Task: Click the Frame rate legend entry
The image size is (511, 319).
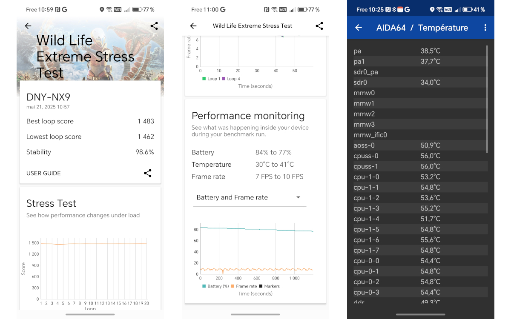Action: (x=244, y=286)
